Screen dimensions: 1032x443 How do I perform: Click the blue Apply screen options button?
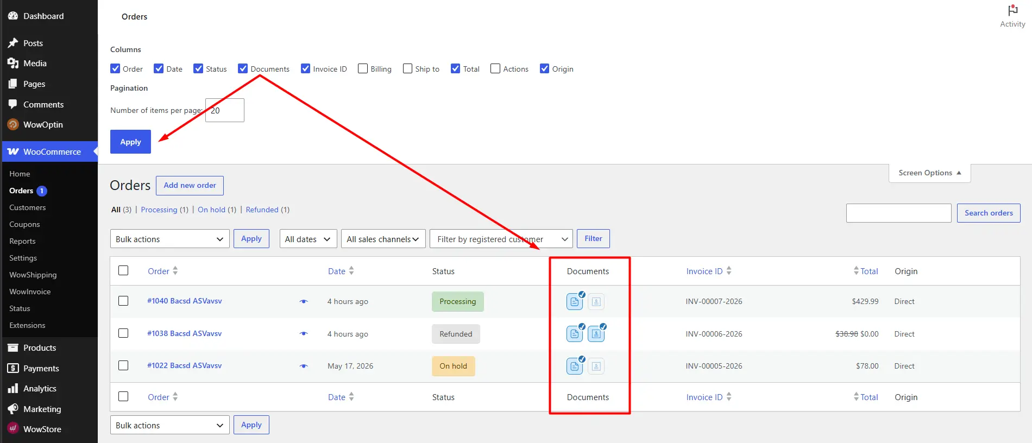130,142
